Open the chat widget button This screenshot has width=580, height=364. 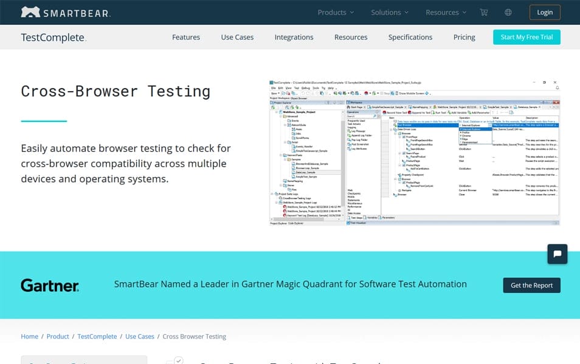(557, 254)
